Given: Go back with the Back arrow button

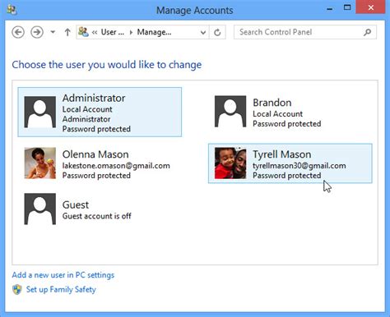Looking at the screenshot, I should coord(18,32).
